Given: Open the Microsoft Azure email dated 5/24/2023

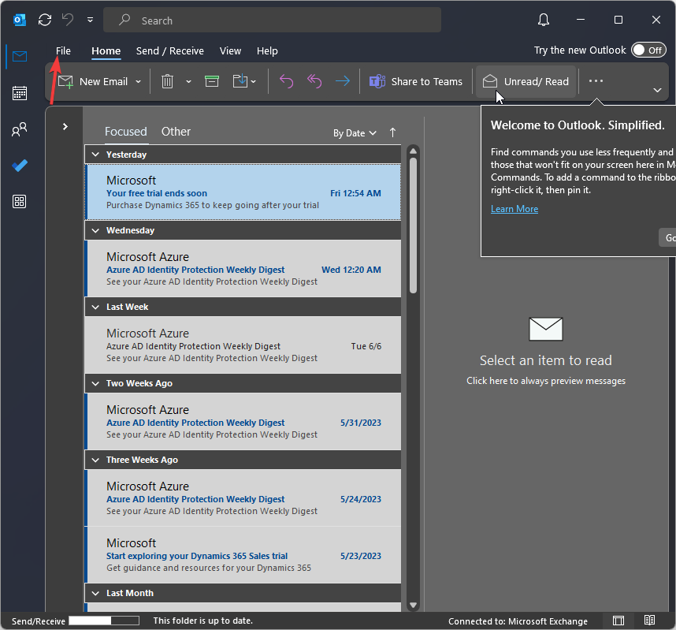Looking at the screenshot, I should click(243, 498).
